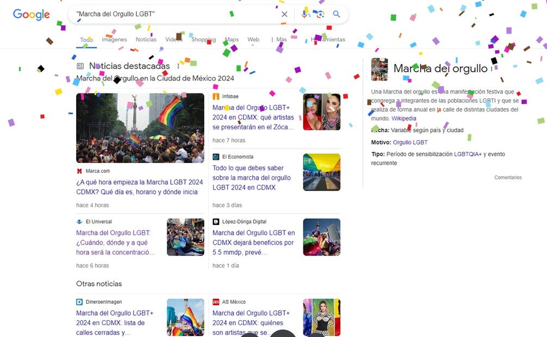Open the large rainbow flag march photo
Image resolution: width=547 pixels, height=337 pixels.
coord(133,128)
